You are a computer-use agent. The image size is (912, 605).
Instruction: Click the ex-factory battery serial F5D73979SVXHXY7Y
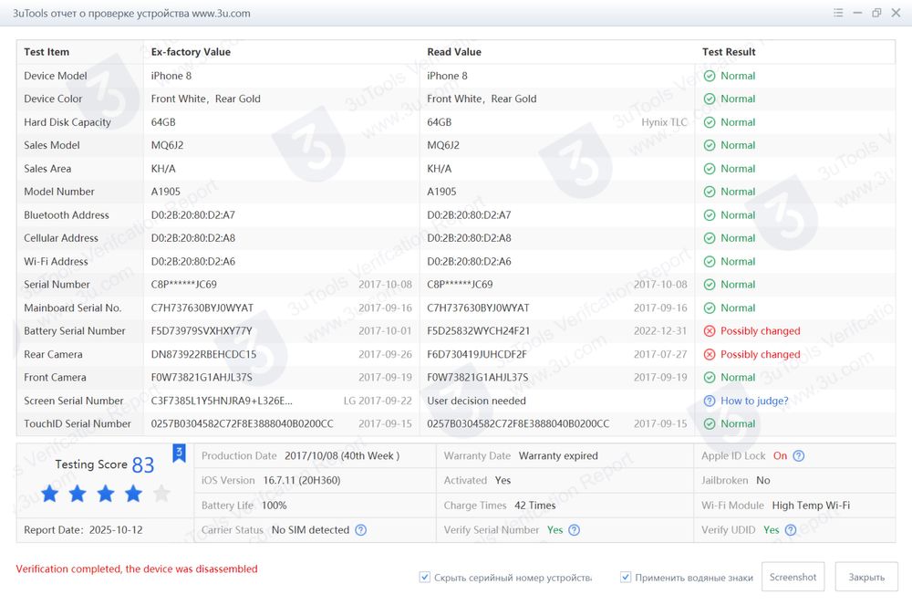pyautogui.click(x=202, y=331)
